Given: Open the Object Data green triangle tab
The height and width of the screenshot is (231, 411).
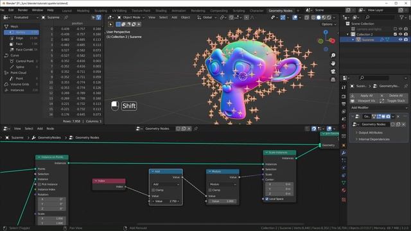Looking at the screenshot, I should click(344, 183).
